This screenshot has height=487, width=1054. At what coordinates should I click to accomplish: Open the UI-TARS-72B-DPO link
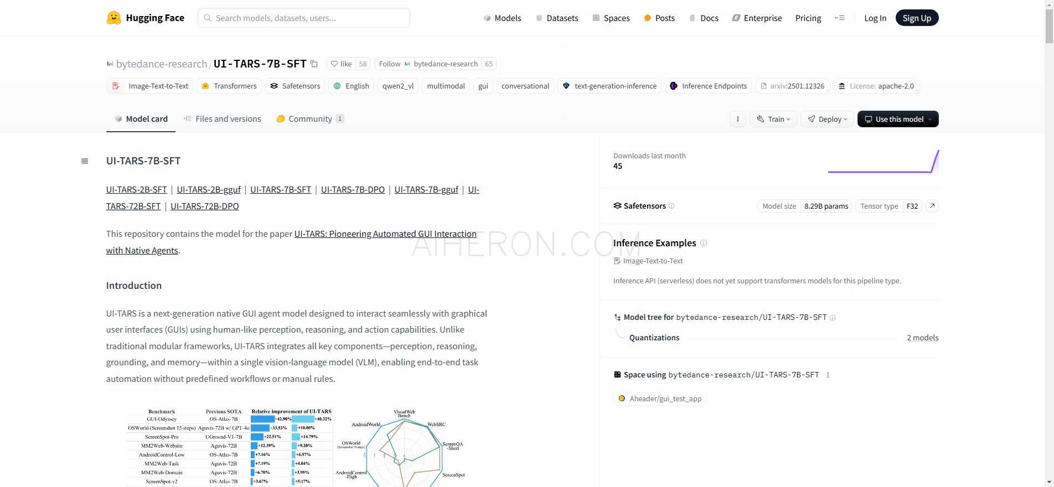pyautogui.click(x=205, y=206)
